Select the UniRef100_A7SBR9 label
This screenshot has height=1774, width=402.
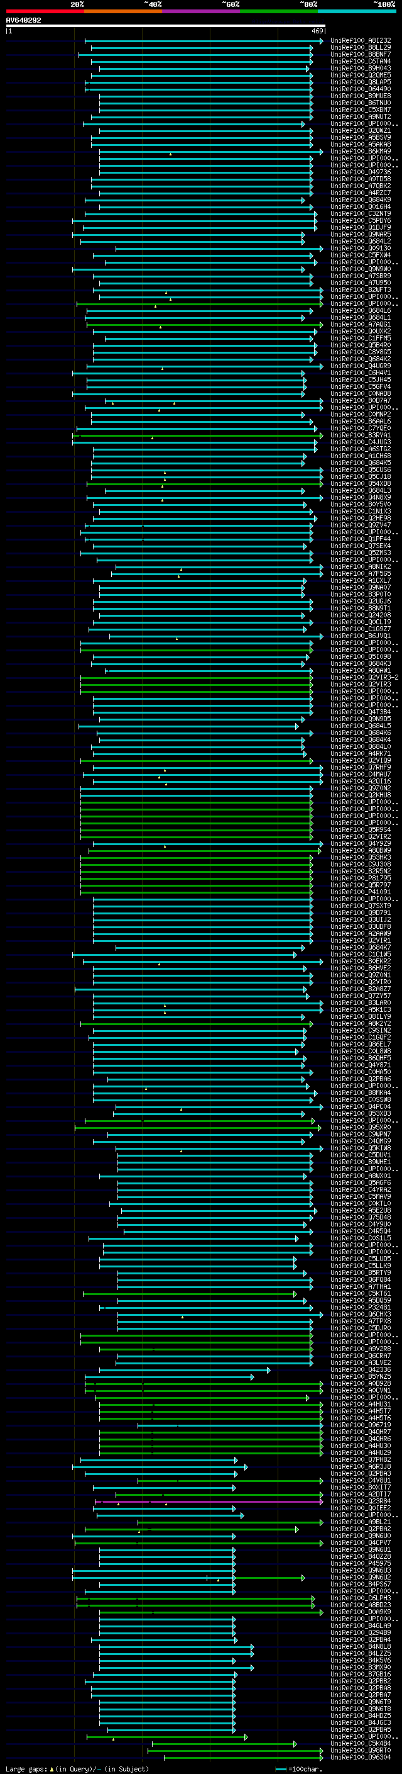361,276
